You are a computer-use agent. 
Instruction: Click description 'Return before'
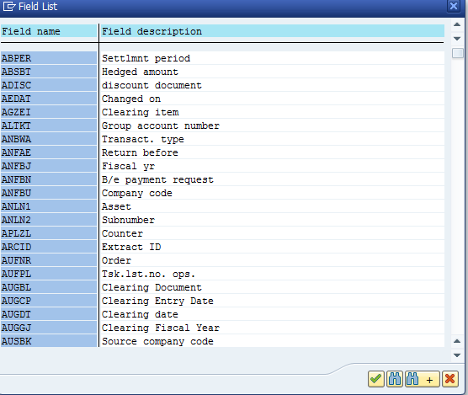140,152
